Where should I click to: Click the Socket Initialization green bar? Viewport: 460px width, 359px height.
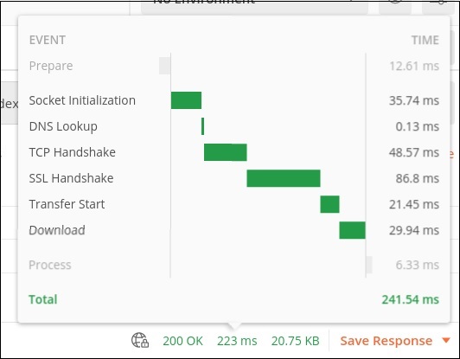click(x=186, y=100)
